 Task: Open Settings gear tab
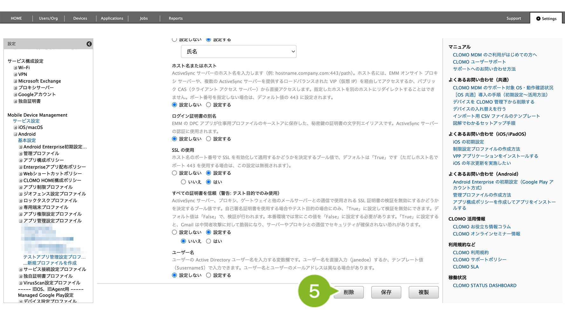pos(546,18)
